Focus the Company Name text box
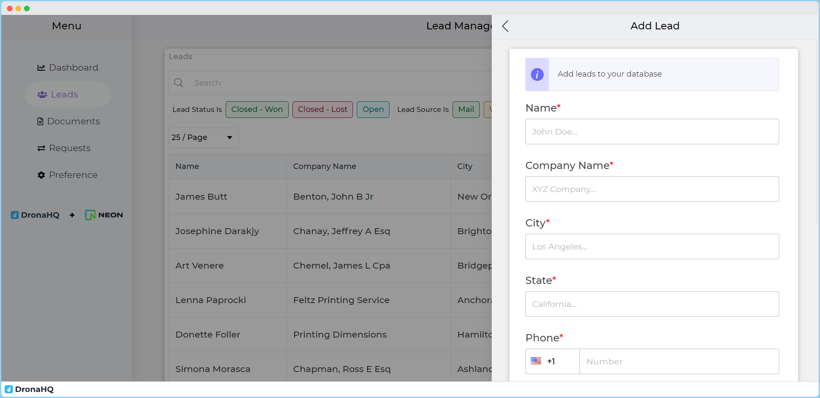 pos(651,189)
